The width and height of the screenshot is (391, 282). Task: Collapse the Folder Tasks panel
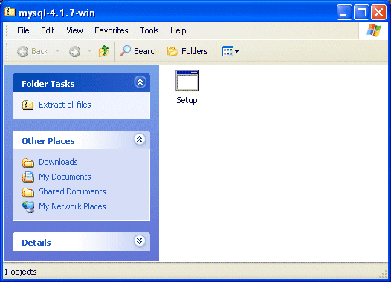pyautogui.click(x=140, y=82)
